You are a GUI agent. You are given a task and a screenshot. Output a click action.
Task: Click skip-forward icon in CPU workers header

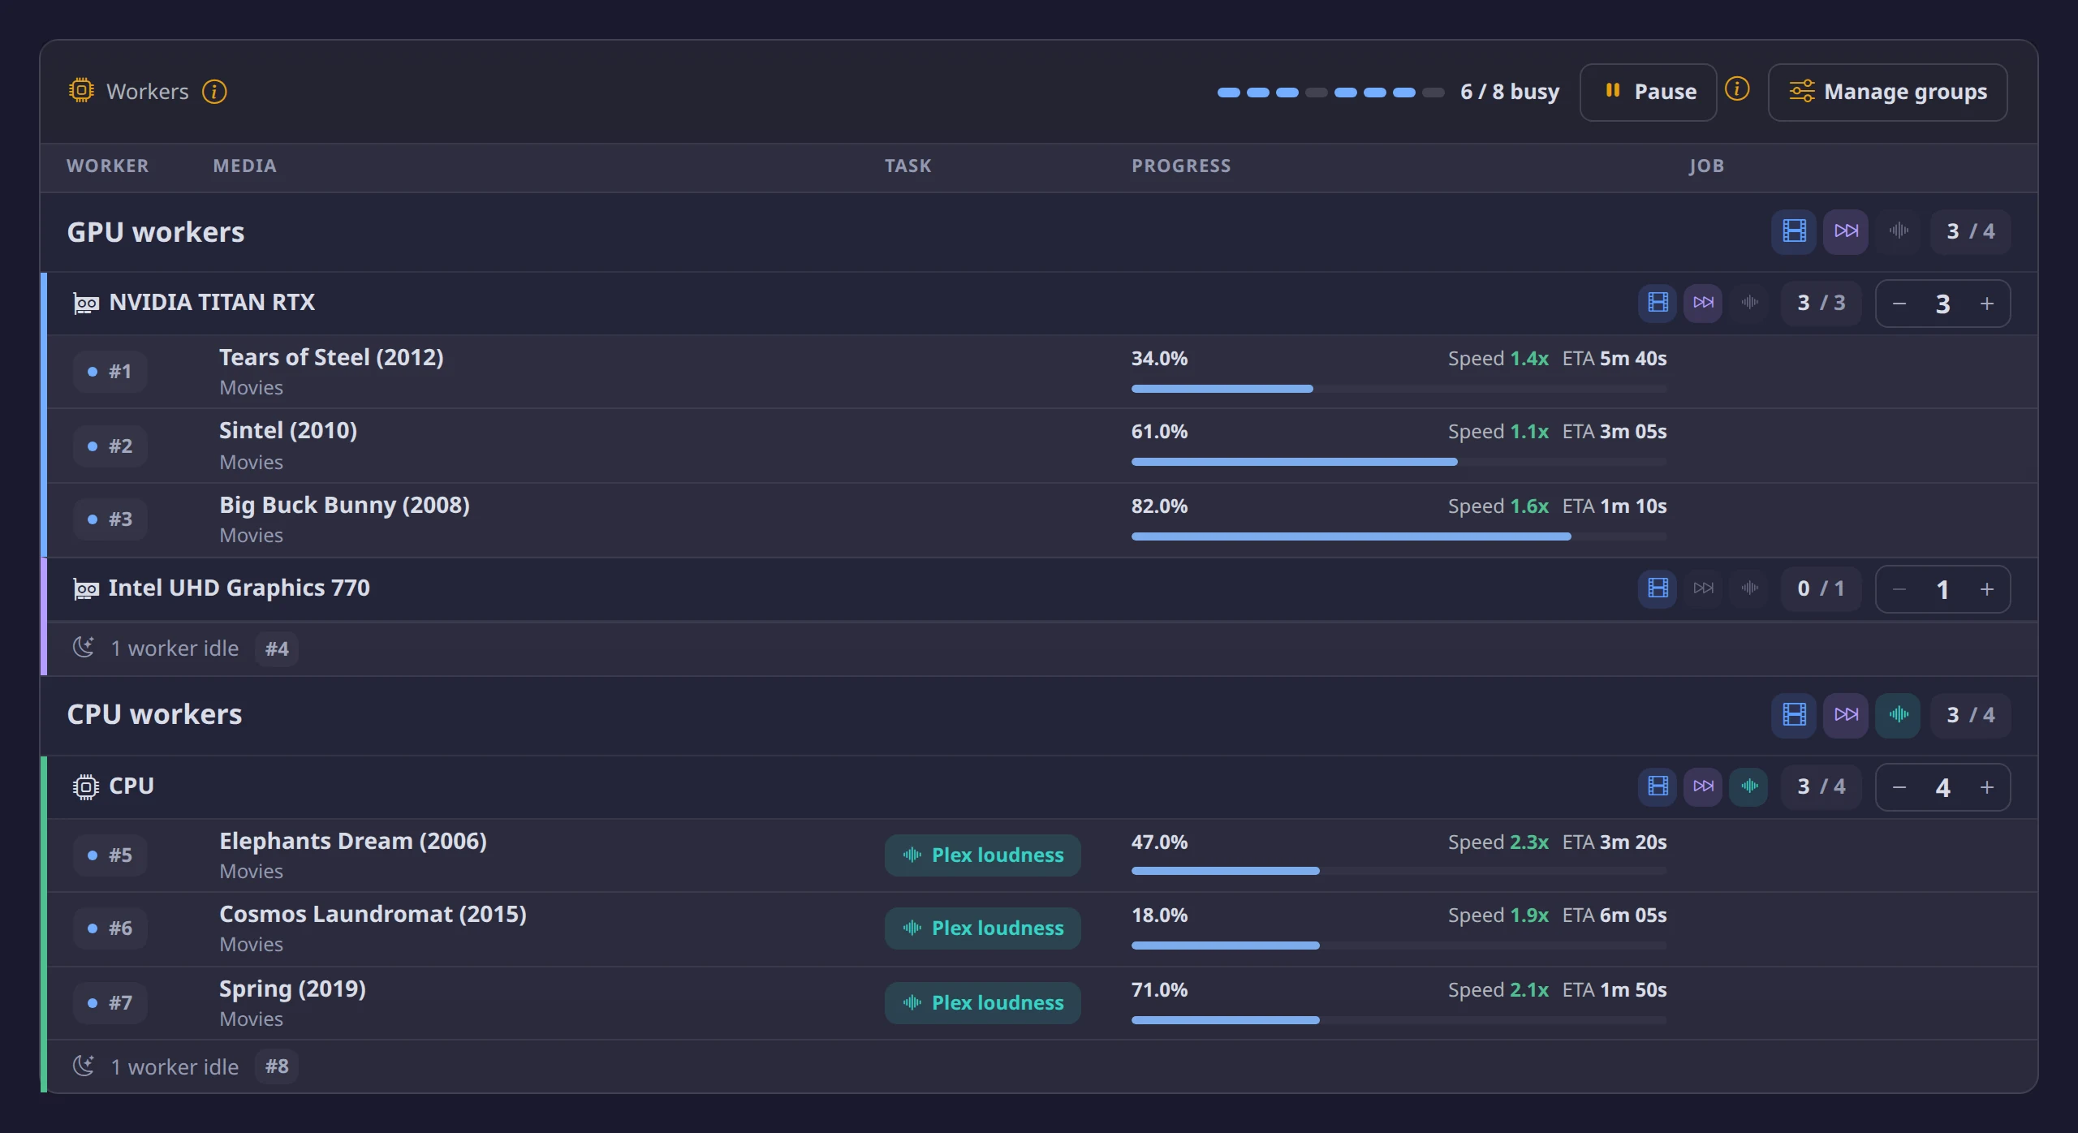[1846, 715]
